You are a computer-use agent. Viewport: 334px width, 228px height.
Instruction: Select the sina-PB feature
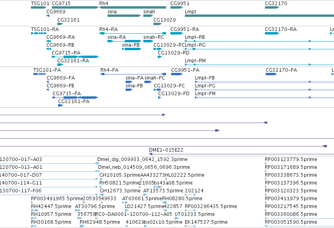pos(129,90)
